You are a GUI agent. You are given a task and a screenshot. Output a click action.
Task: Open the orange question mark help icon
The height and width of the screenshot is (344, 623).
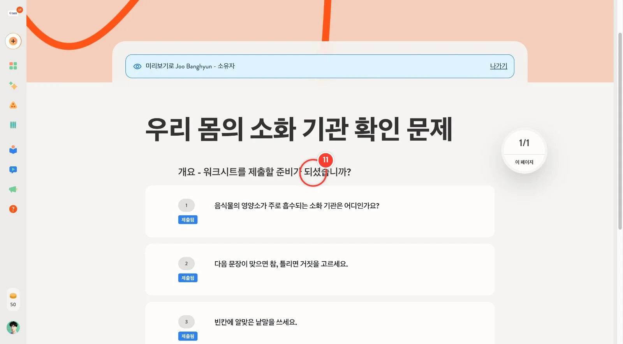click(x=13, y=209)
